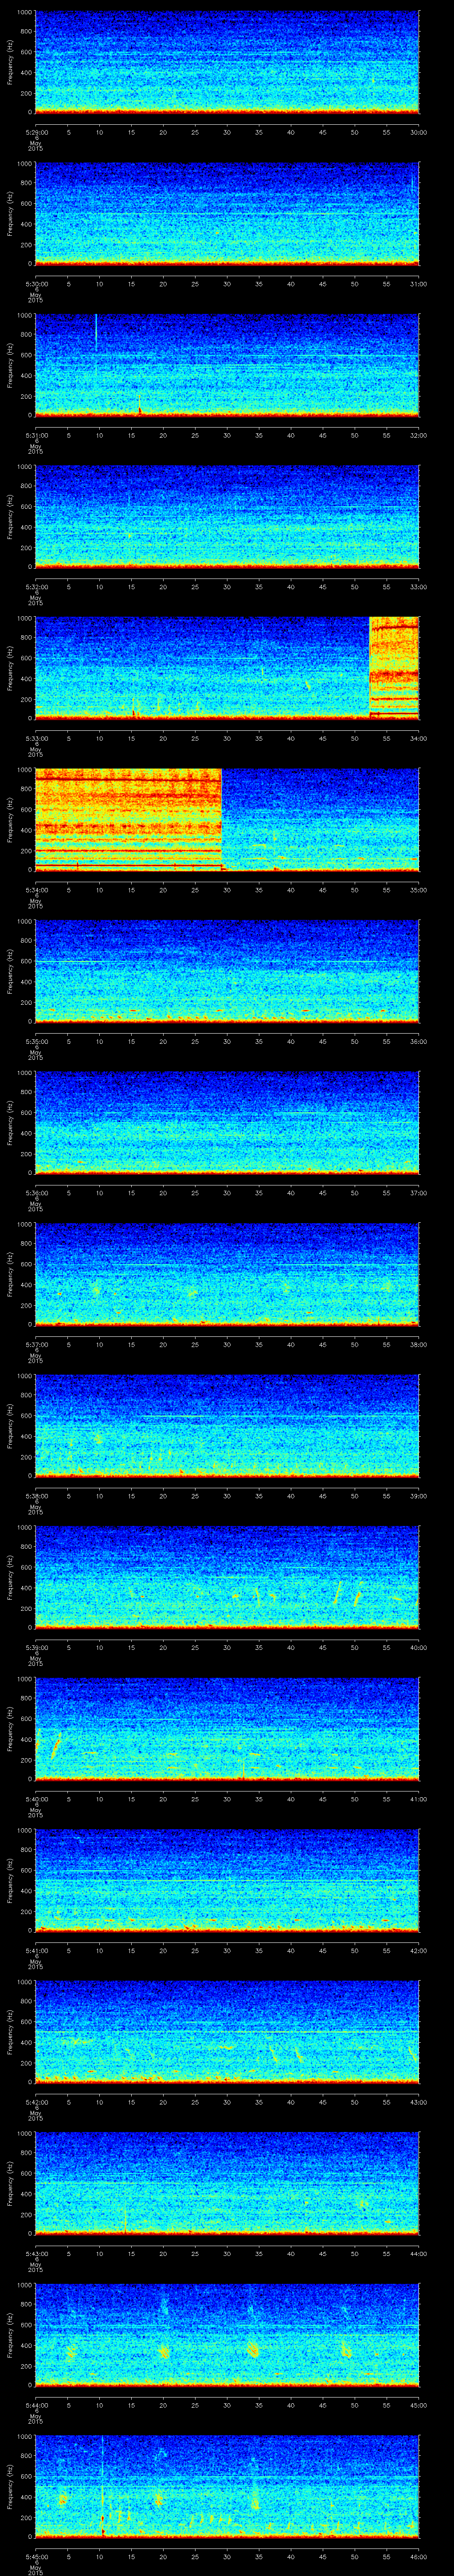Select the red-yellow noise burst in the 5:33:00 panel
This screenshot has height=2576, width=454.
tap(394, 668)
